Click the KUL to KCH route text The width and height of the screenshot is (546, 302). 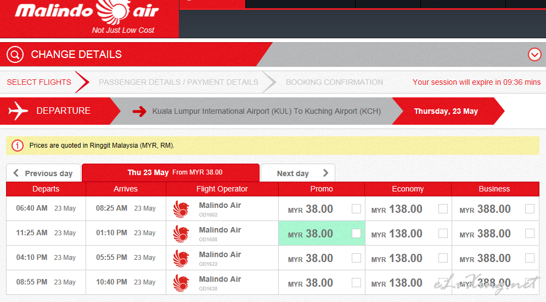pos(266,111)
